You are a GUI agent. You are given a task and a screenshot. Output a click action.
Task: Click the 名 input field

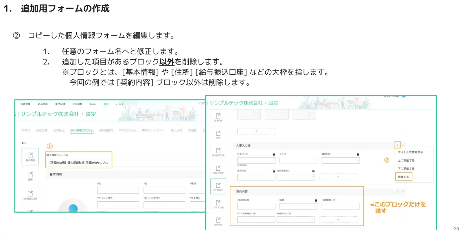click(164, 190)
